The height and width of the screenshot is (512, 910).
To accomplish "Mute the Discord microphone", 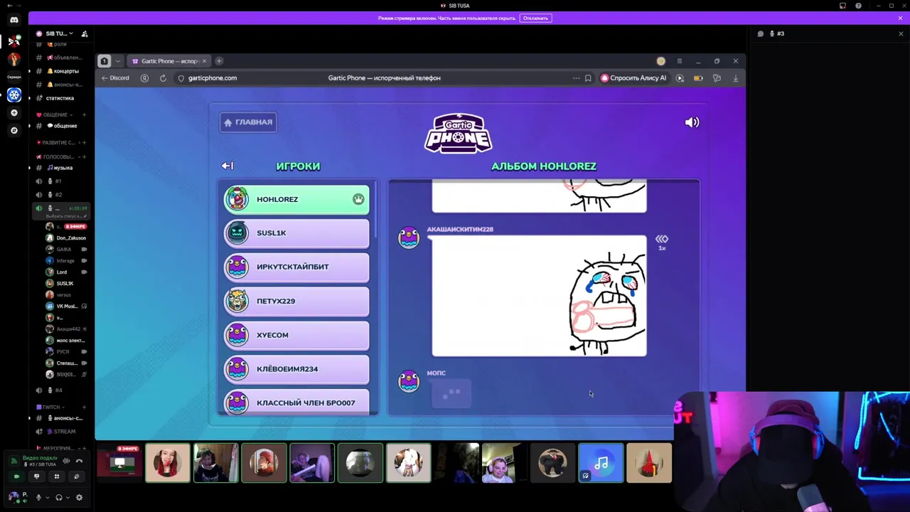I will pyautogui.click(x=38, y=497).
